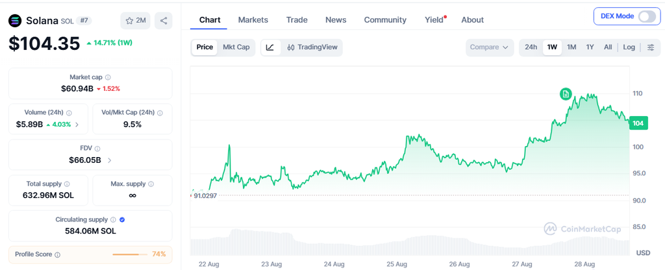
Task: Select 1M time range
Action: click(571, 47)
